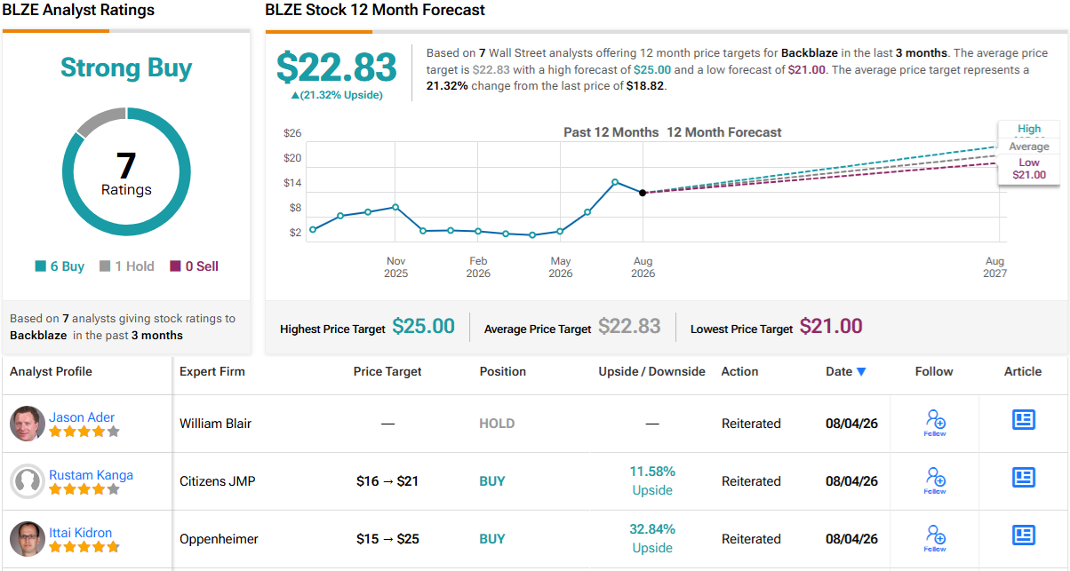The image size is (1070, 571).
Task: Open Ittai Kidron analyst profile link
Action: (81, 533)
